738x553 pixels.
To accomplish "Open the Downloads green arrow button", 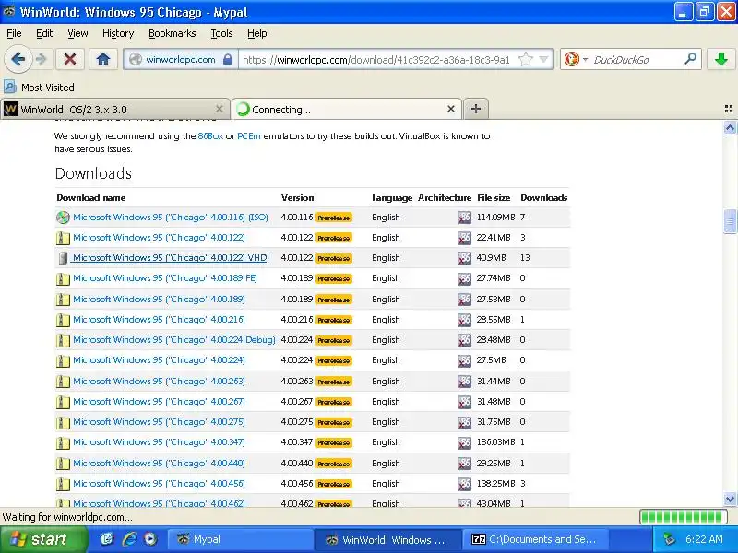I will click(x=721, y=59).
